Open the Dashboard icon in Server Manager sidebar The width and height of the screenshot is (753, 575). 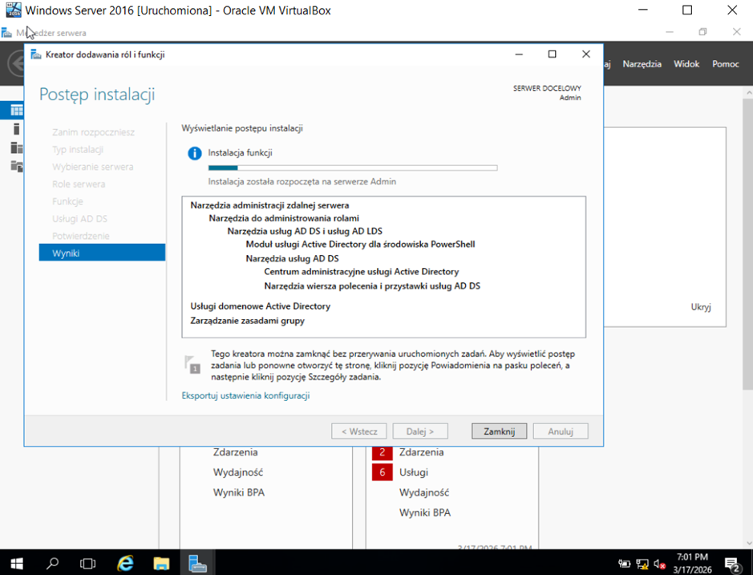point(17,110)
